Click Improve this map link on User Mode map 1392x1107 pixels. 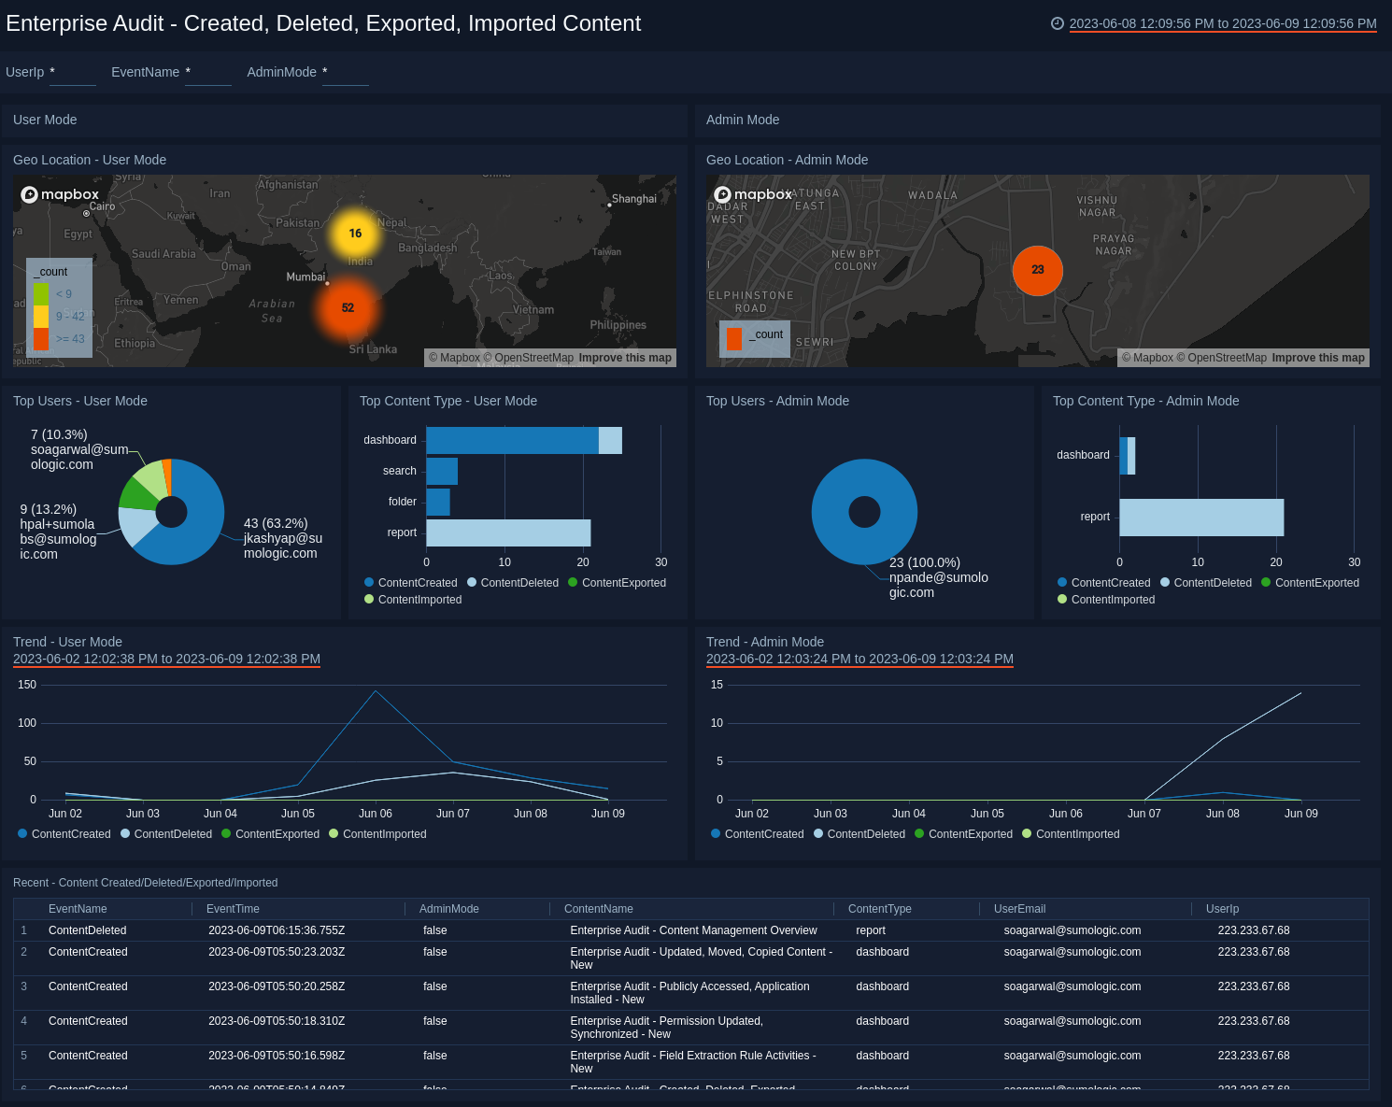coord(625,358)
